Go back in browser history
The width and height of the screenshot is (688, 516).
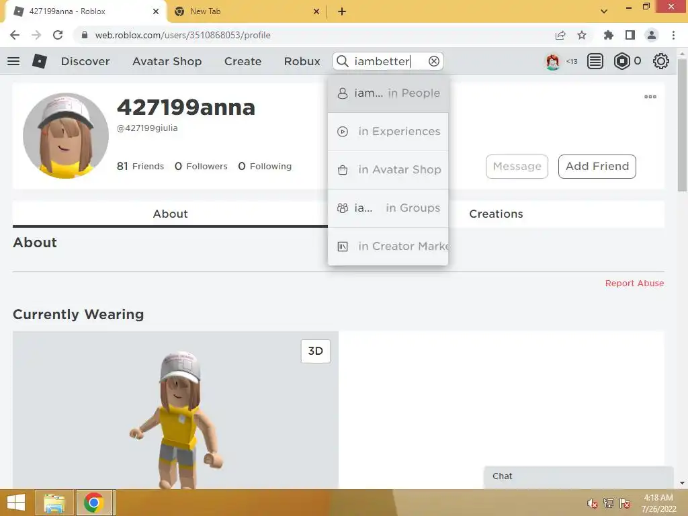click(15, 35)
